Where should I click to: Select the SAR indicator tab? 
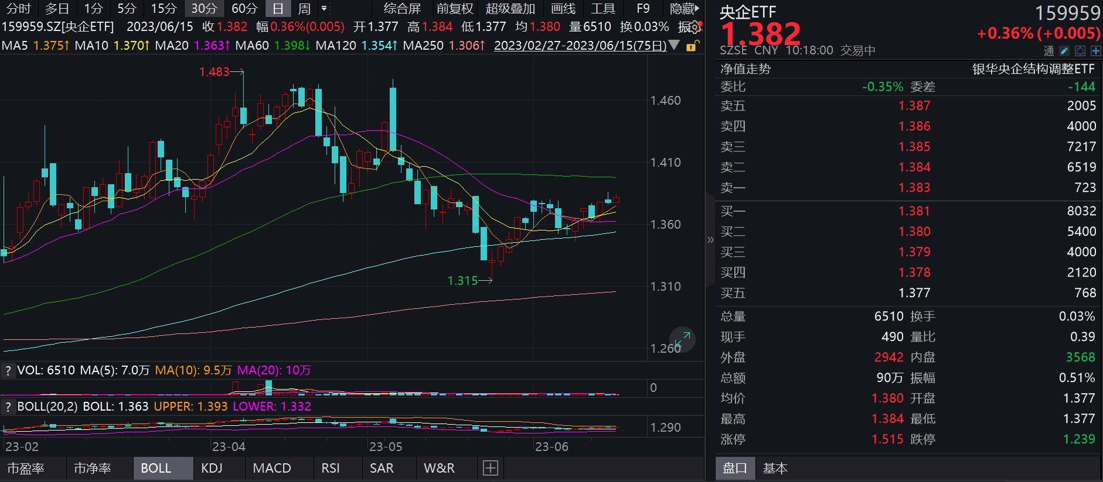point(382,468)
